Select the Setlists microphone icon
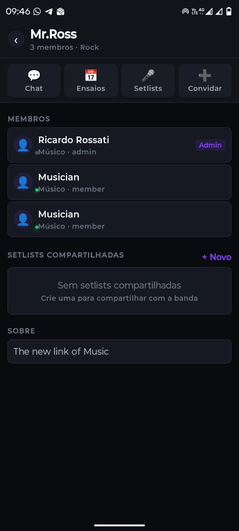 click(148, 75)
